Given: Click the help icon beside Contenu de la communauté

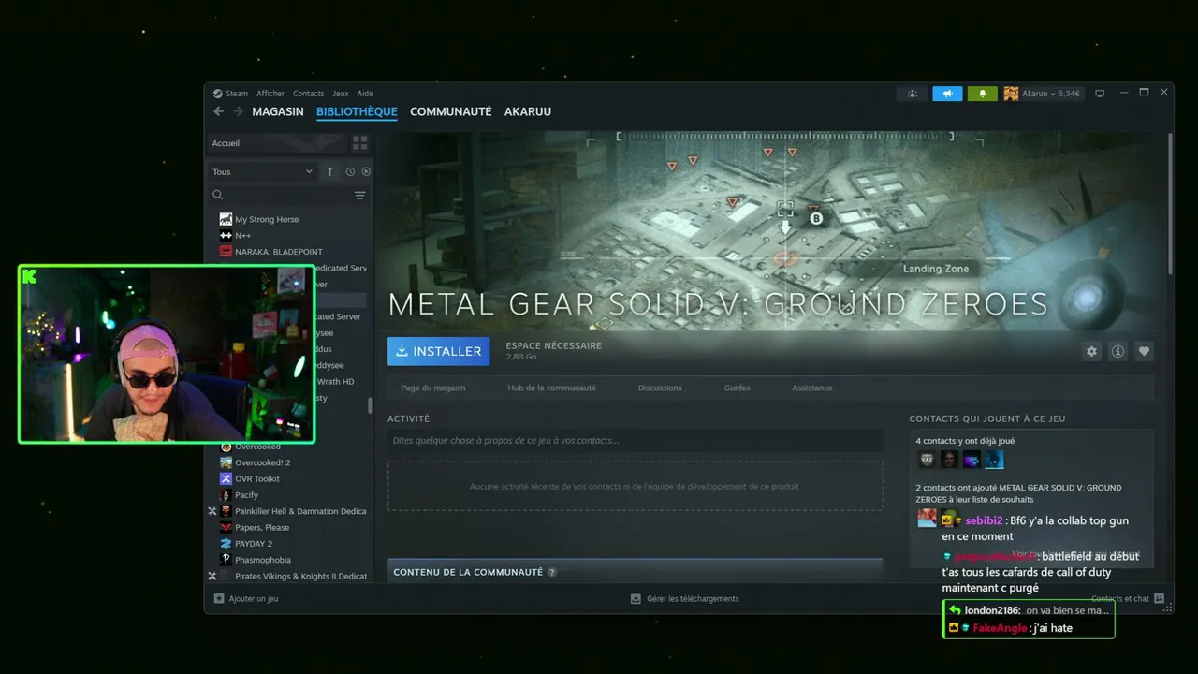Looking at the screenshot, I should pos(552,572).
